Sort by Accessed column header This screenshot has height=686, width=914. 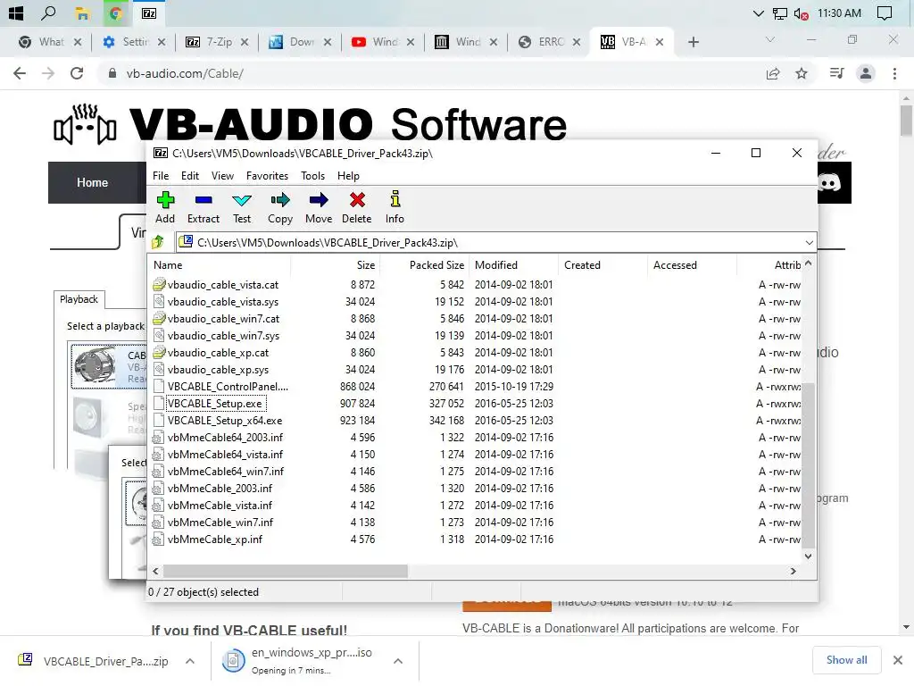tap(692, 264)
